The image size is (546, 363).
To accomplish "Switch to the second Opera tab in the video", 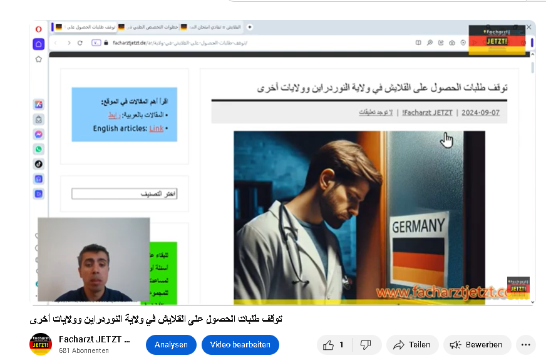I will [x=148, y=27].
